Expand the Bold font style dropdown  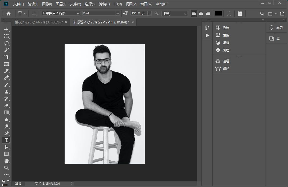[101, 13]
